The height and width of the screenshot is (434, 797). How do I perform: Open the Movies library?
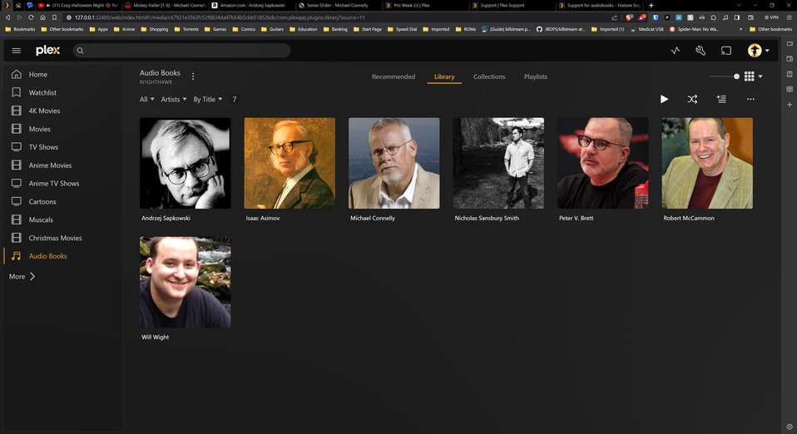(62, 129)
